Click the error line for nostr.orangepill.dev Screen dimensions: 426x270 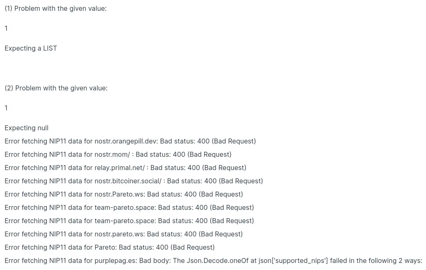130,141
